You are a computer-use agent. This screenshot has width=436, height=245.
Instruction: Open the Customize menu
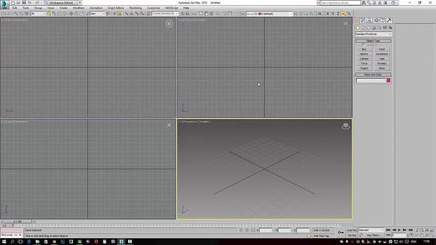[x=153, y=8]
